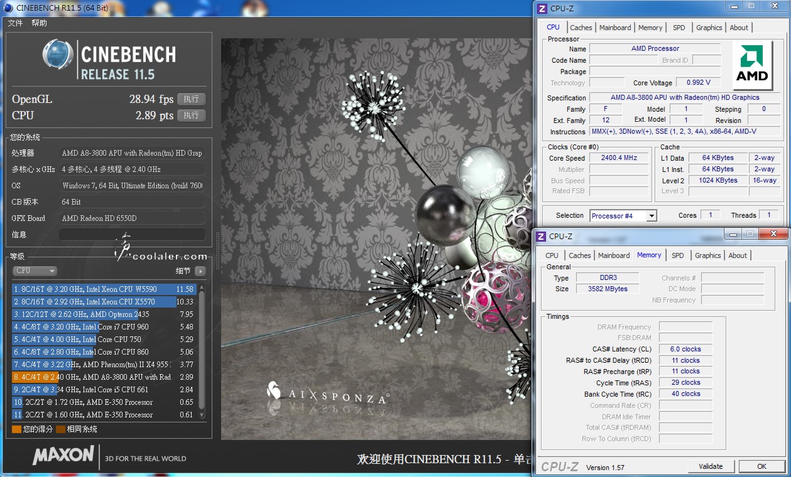Open the CPU ranking type dropdown
Viewport: 791px width, 477px height.
[x=35, y=271]
